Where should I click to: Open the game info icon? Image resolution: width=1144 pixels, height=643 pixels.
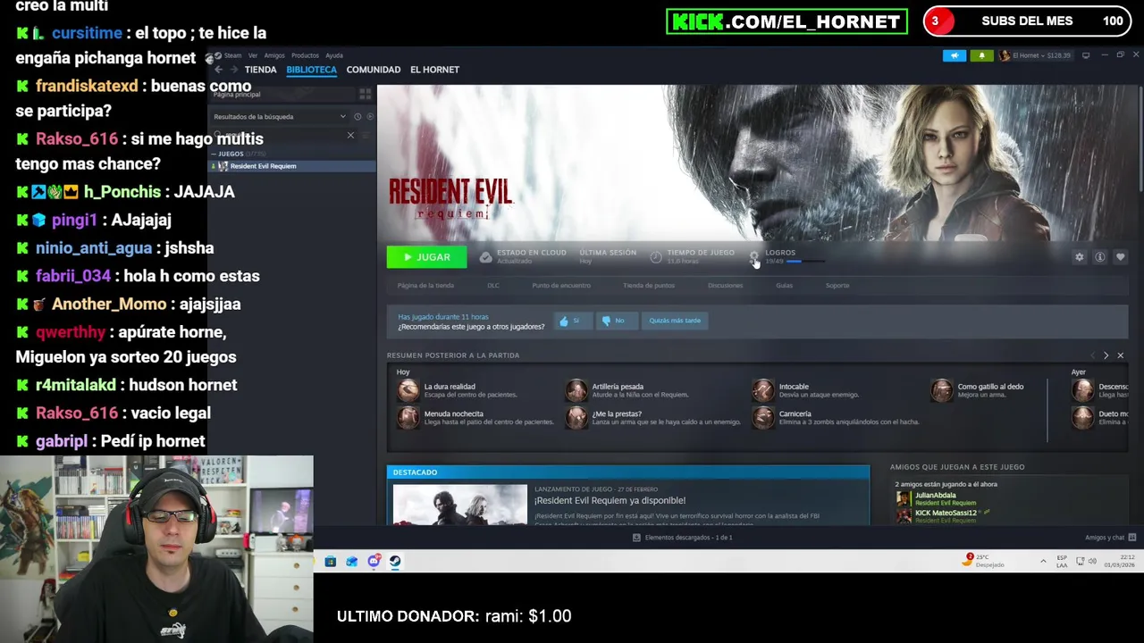(x=1100, y=257)
